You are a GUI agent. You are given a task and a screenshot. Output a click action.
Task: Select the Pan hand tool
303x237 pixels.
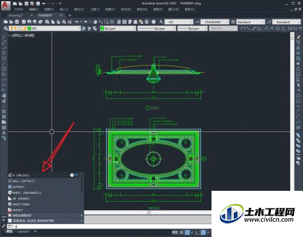[95, 22]
